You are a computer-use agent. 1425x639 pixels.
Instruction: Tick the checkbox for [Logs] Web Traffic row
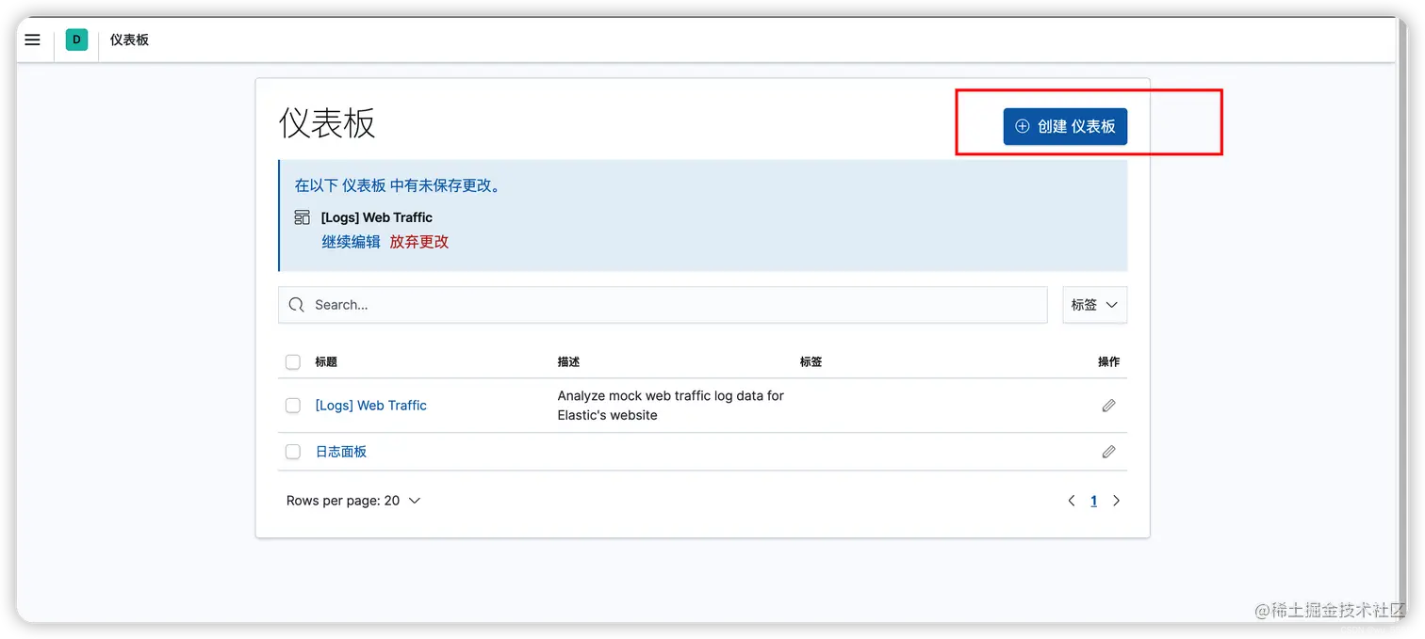(293, 406)
